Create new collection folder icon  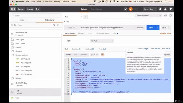pyautogui.click(x=53, y=25)
